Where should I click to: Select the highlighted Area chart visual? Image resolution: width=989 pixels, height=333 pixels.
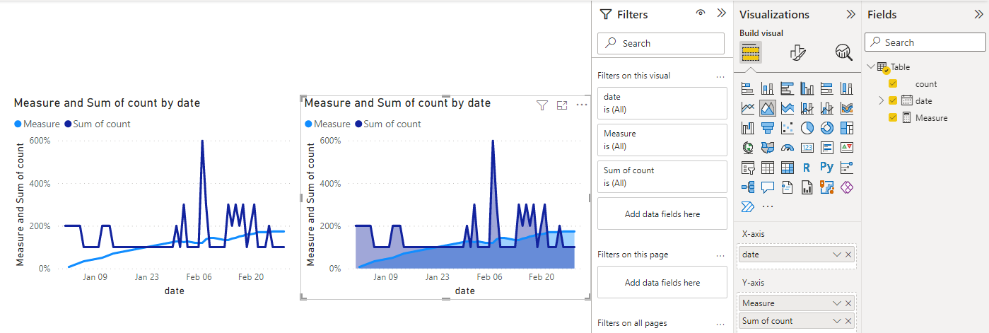(x=768, y=108)
